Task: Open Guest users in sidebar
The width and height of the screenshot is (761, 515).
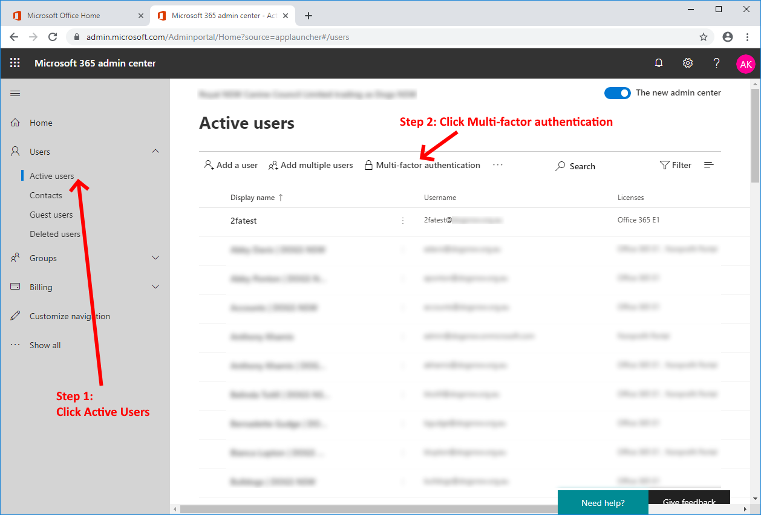Action: [51, 215]
